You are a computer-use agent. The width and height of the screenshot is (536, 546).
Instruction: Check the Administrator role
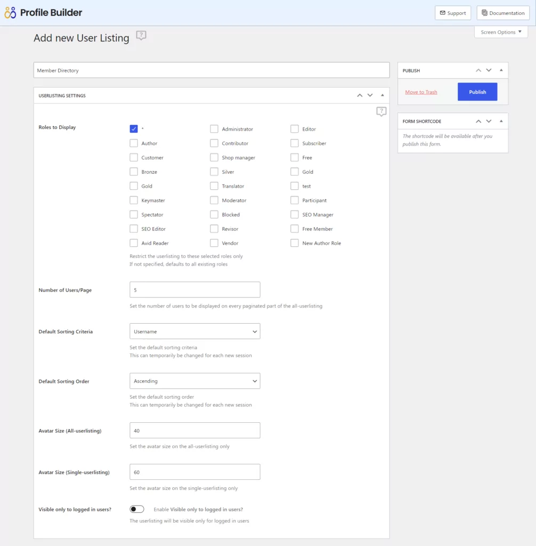pos(214,129)
